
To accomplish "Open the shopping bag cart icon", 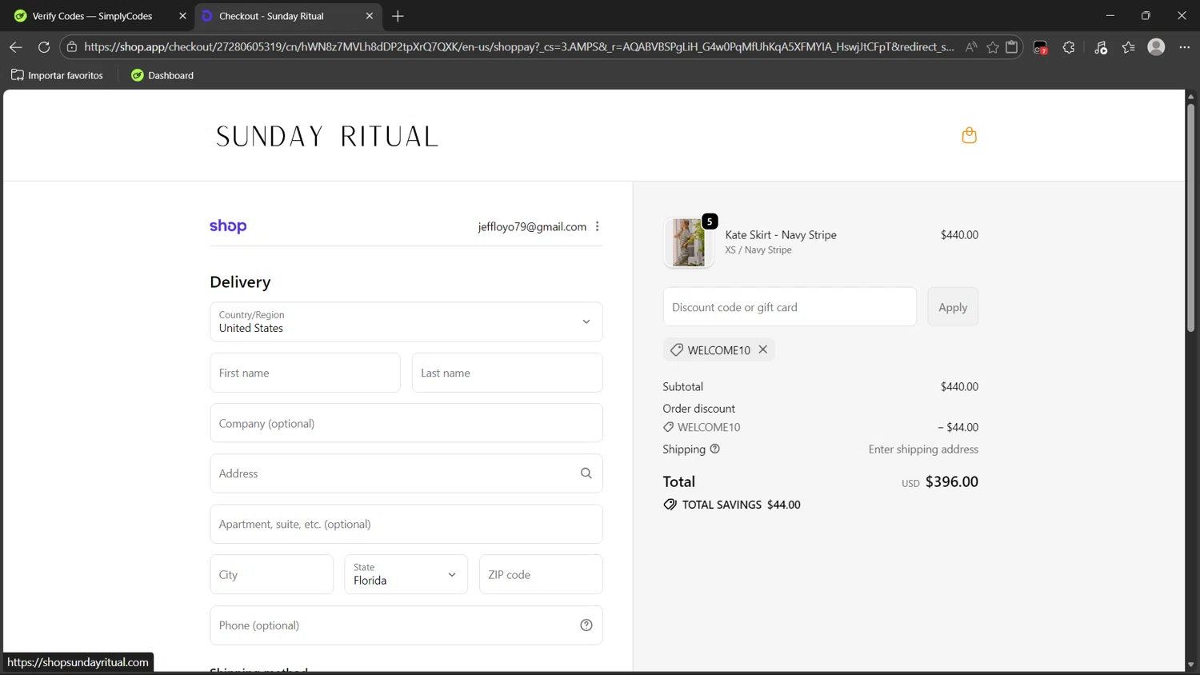I will pos(969,135).
